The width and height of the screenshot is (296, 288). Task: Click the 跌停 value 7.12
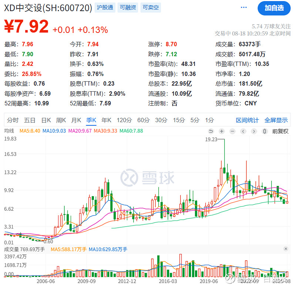pos(171,54)
